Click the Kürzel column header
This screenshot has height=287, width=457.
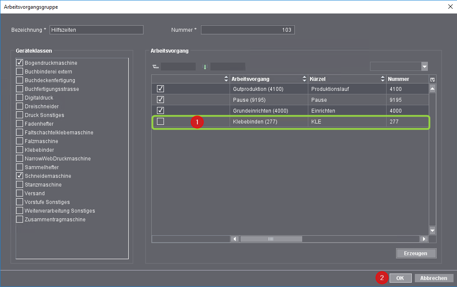347,79
